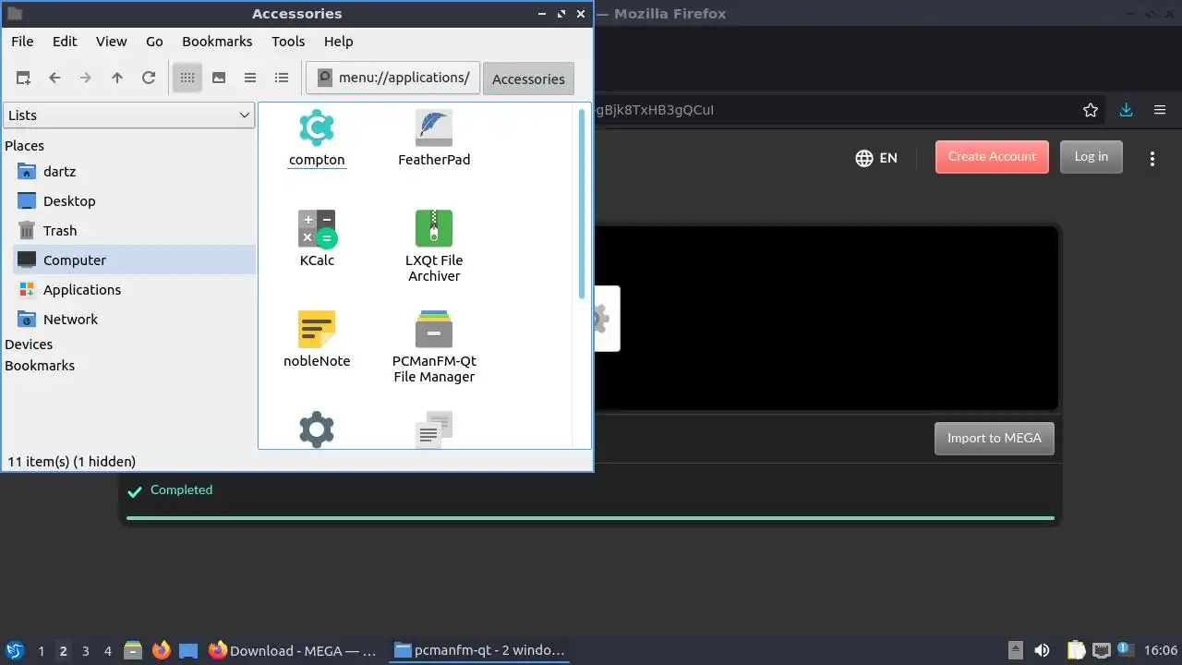Open the MEGA three-dot options menu
The image size is (1182, 665).
(x=1152, y=159)
